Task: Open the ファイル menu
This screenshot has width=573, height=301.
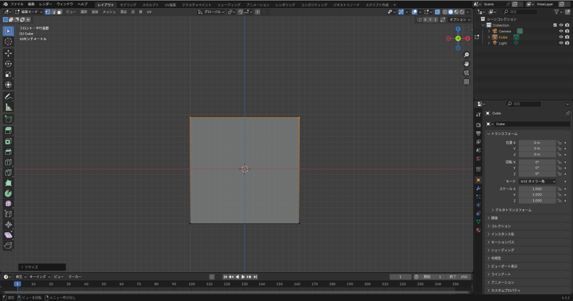Action: pos(17,4)
